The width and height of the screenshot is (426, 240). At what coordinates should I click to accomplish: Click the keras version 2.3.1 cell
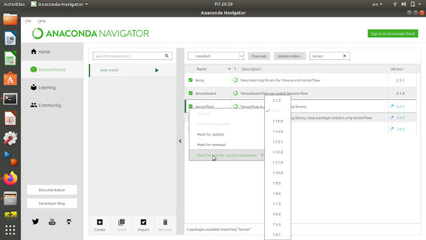click(x=400, y=80)
